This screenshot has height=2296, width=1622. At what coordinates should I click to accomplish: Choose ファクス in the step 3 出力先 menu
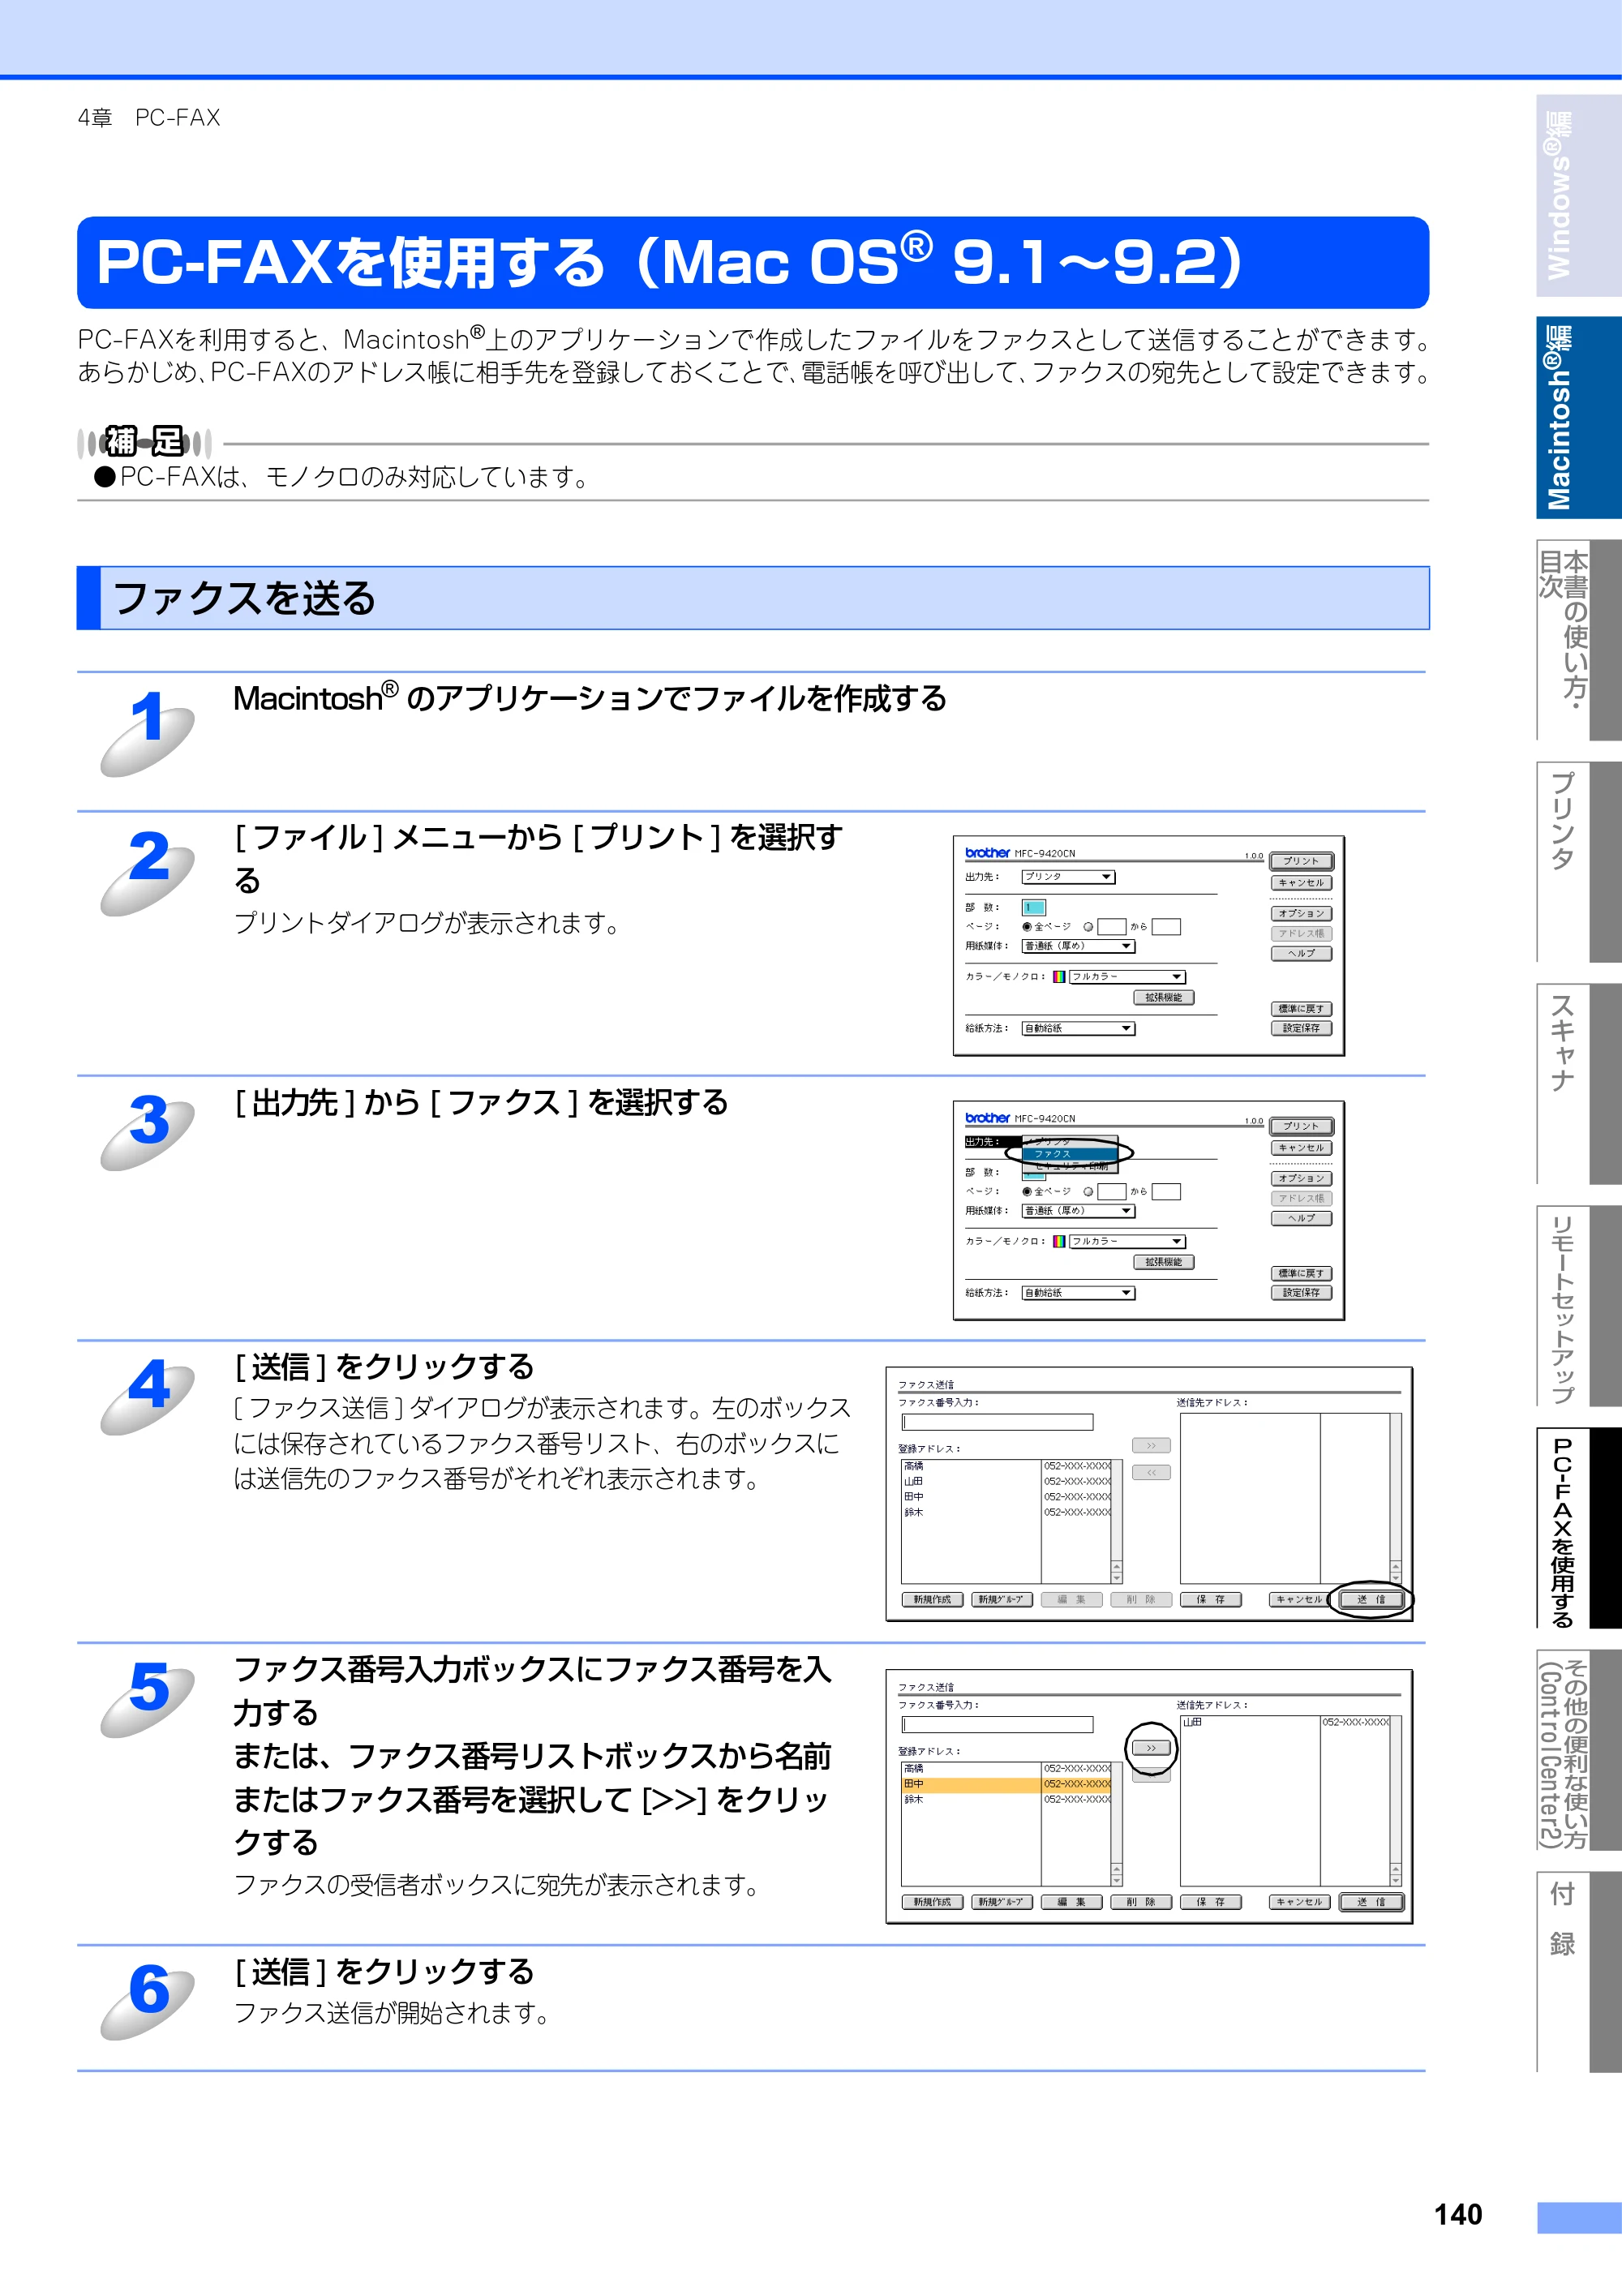tap(1069, 1154)
